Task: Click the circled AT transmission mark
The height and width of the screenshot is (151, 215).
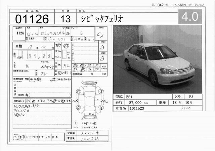Action: 66,46
